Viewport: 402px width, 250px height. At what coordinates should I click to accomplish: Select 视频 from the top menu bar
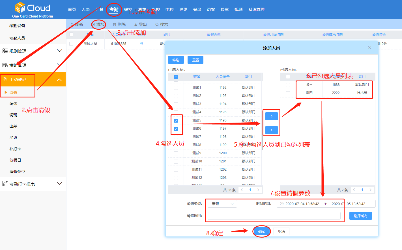[x=238, y=9]
